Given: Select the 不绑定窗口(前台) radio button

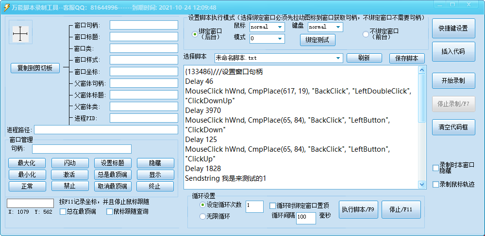Looking at the screenshot, I should pos(366,34).
